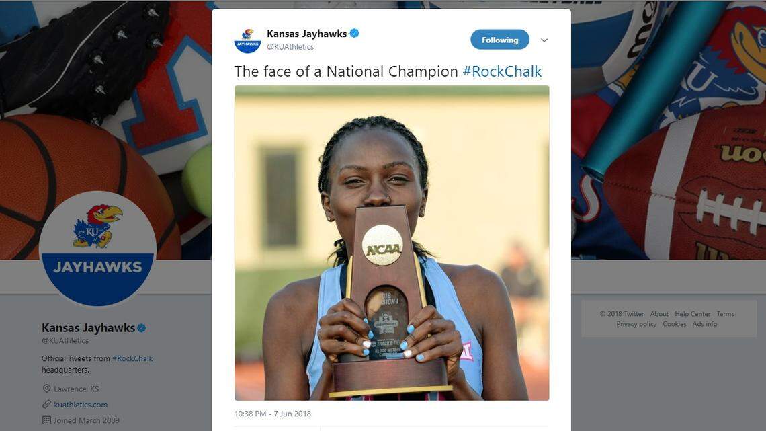
Task: Open the Ads info link
Action: coord(705,323)
